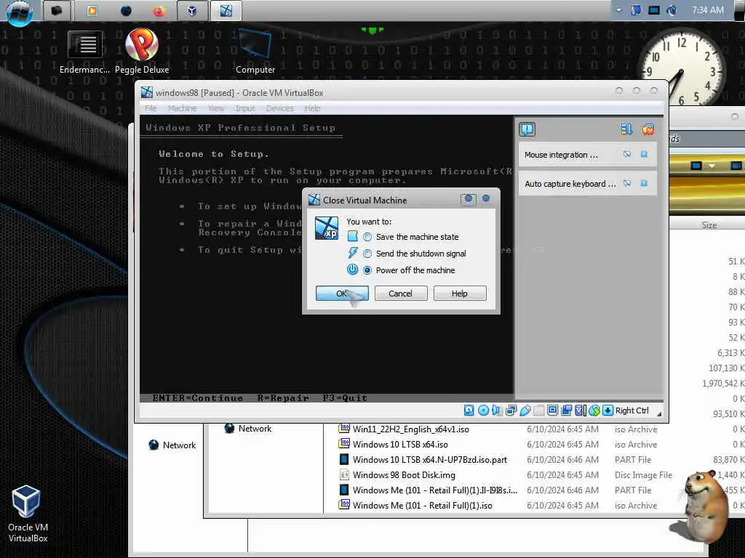Click the USB status icon
The height and width of the screenshot is (558, 745).
point(525,411)
